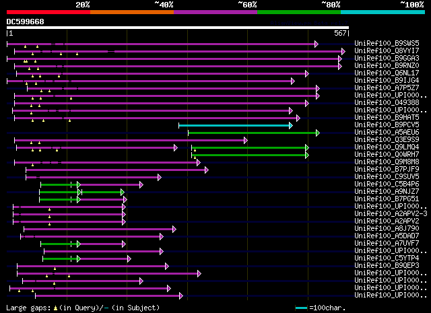Select the UniRef100_A2APV2-3 label
The image size is (431, 313).
click(x=391, y=214)
